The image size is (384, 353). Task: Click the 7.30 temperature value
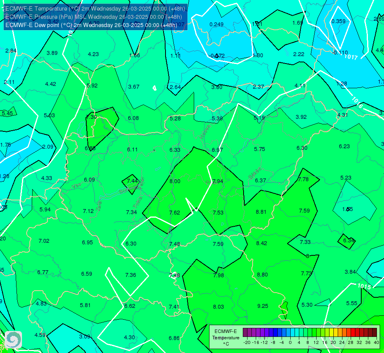pyautogui.click(x=91, y=117)
